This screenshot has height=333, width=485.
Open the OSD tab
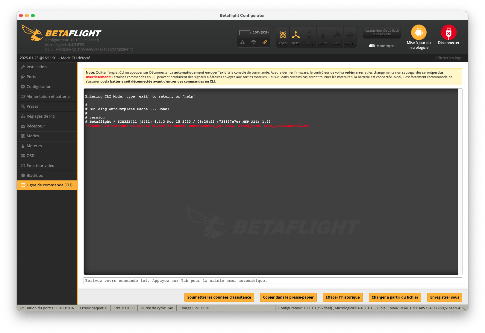pyautogui.click(x=47, y=156)
